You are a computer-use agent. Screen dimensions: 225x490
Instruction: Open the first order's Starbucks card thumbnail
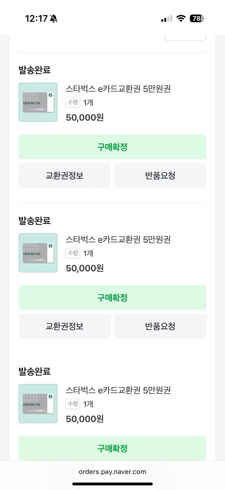tap(38, 102)
